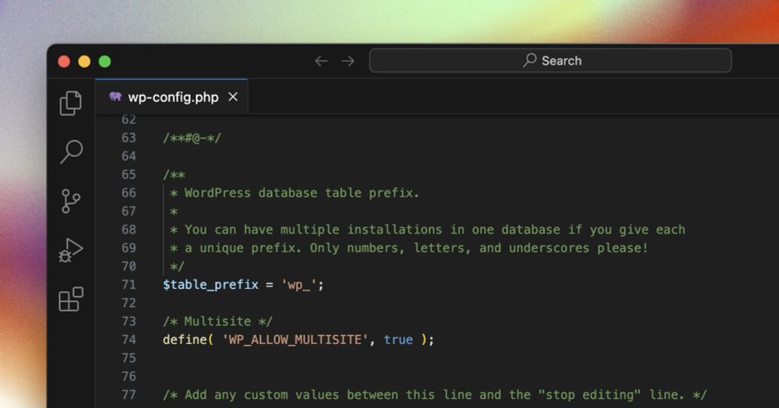Maximize the window with green button

pyautogui.click(x=105, y=62)
